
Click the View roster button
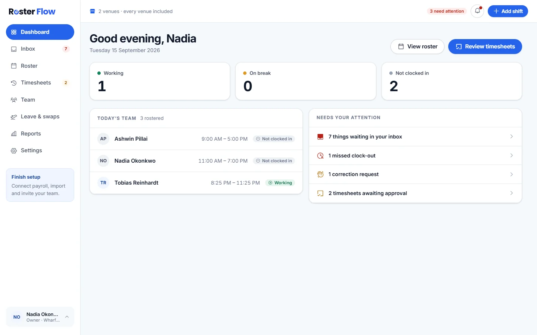[x=417, y=47]
